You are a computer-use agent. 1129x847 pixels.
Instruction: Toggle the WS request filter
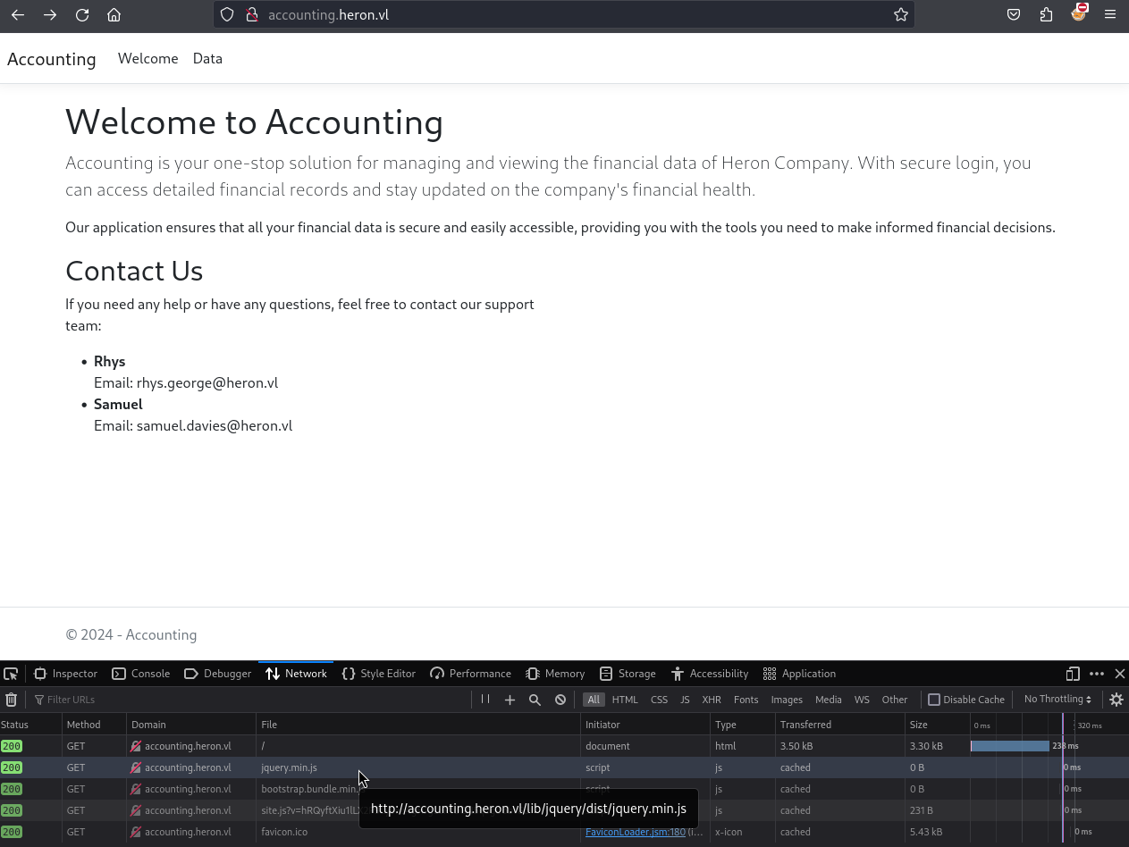click(x=862, y=700)
